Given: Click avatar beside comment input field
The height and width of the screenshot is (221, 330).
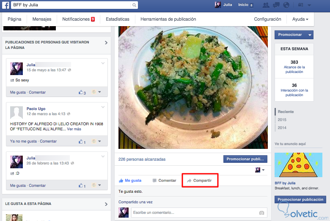Looking at the screenshot, I should (124, 213).
